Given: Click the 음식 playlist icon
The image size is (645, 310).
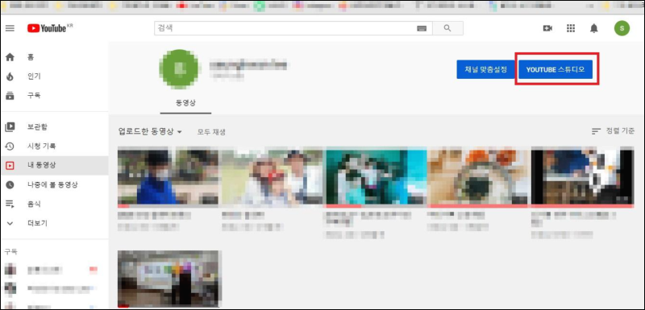Looking at the screenshot, I should (10, 204).
